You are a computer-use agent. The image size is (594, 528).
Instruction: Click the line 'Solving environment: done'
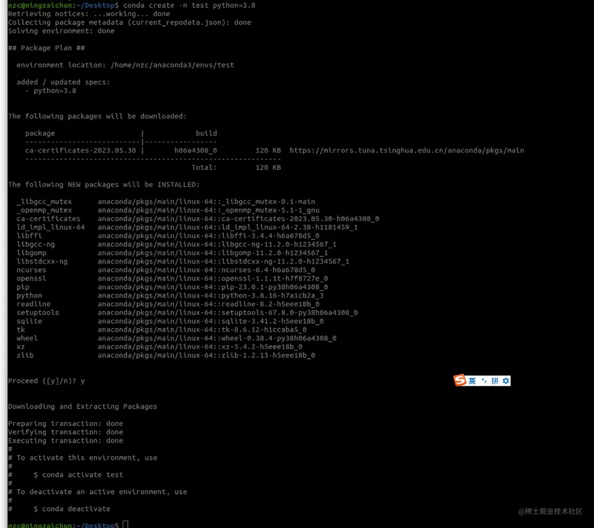tap(62, 31)
